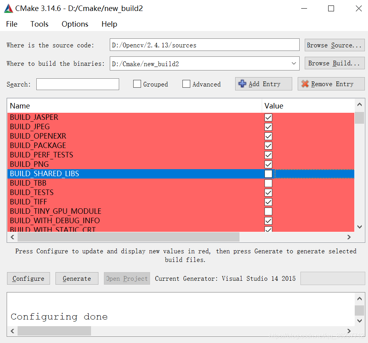Enable the Grouped checkbox
This screenshot has width=368, height=343.
[137, 84]
